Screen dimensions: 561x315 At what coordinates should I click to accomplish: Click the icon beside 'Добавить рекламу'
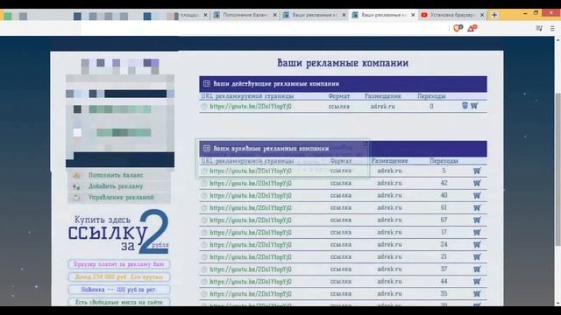tap(76, 186)
